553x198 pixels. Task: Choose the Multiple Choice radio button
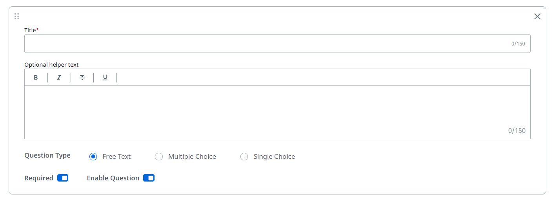coord(159,157)
